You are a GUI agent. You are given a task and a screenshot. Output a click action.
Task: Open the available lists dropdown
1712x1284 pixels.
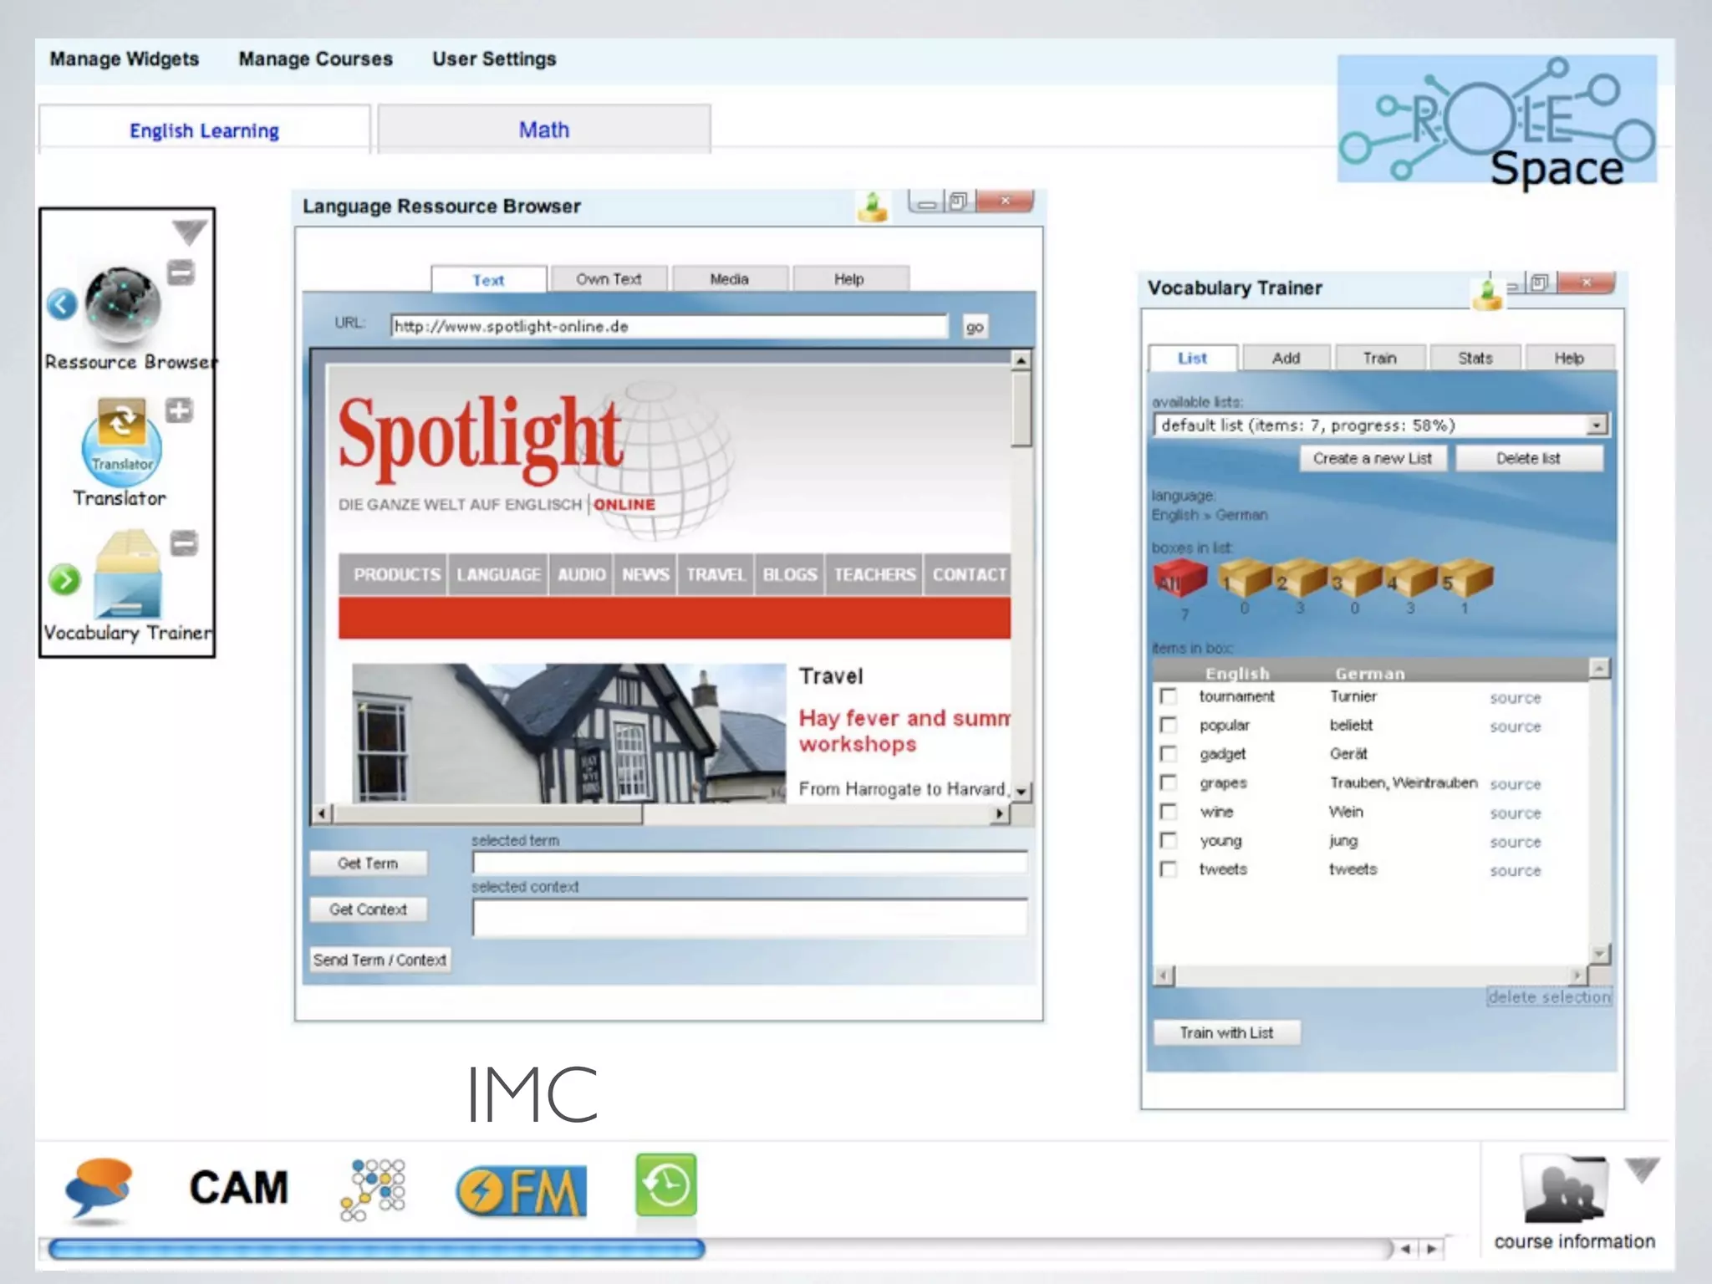(1596, 425)
